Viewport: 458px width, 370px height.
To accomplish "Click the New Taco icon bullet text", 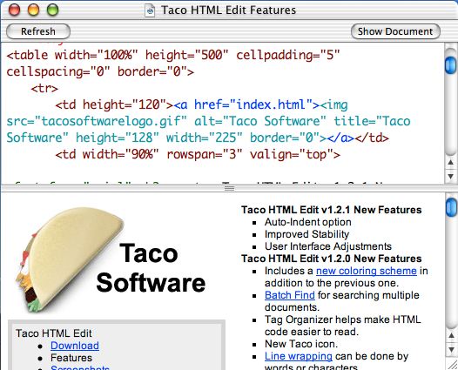I will click(301, 344).
